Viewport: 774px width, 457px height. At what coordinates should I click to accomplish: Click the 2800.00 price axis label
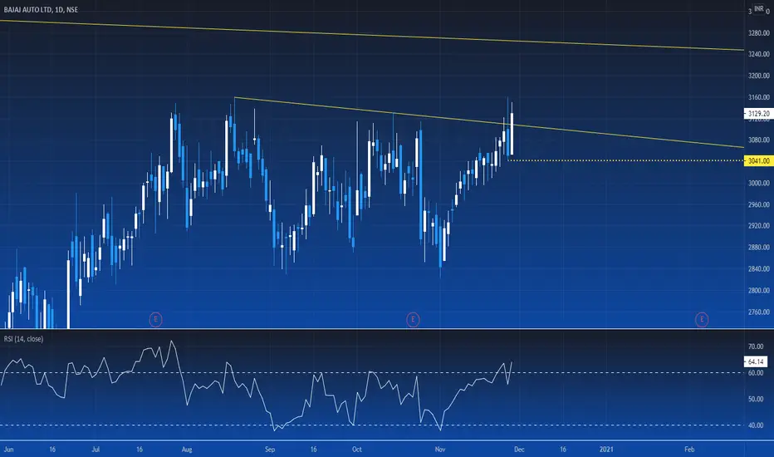click(x=759, y=291)
